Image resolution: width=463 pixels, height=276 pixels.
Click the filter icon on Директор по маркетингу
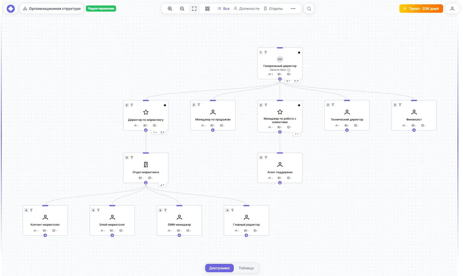pyautogui.click(x=132, y=105)
